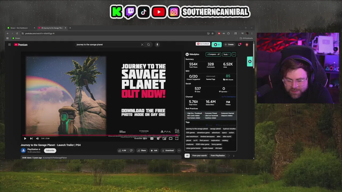Click the #JourneyToTheSavagePlanet hashtag

point(55,158)
